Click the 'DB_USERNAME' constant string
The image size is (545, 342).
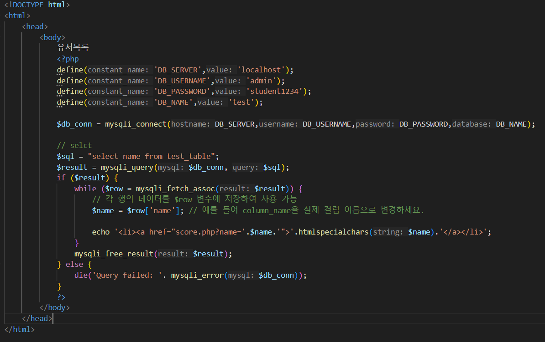click(182, 81)
